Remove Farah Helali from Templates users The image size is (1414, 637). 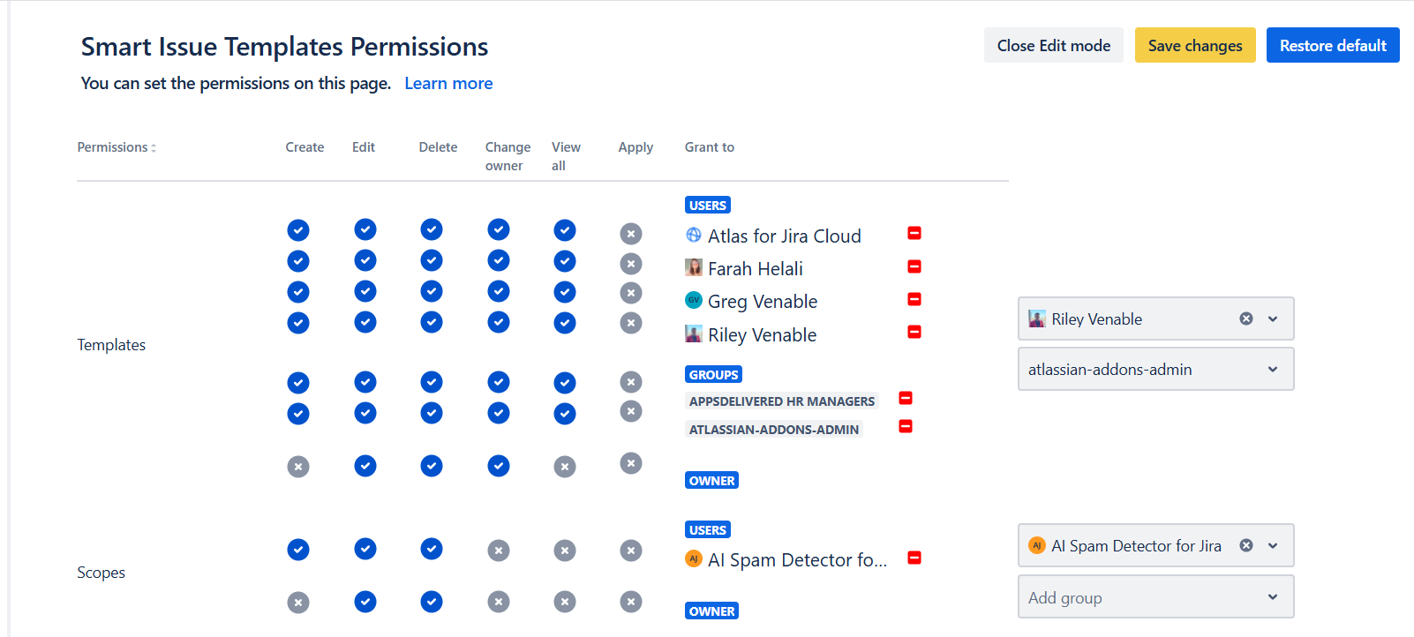[x=914, y=266]
